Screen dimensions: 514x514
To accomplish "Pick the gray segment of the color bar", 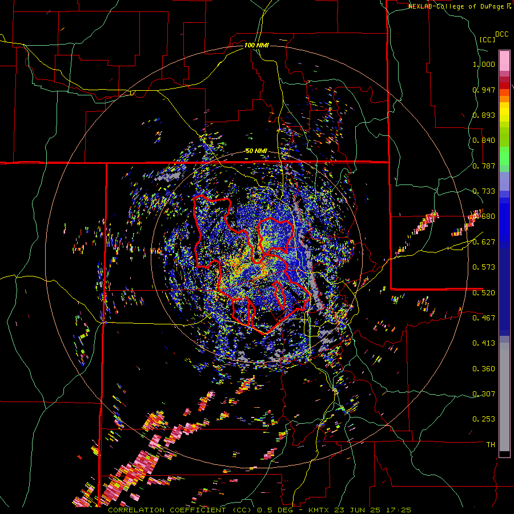I will tap(504, 397).
